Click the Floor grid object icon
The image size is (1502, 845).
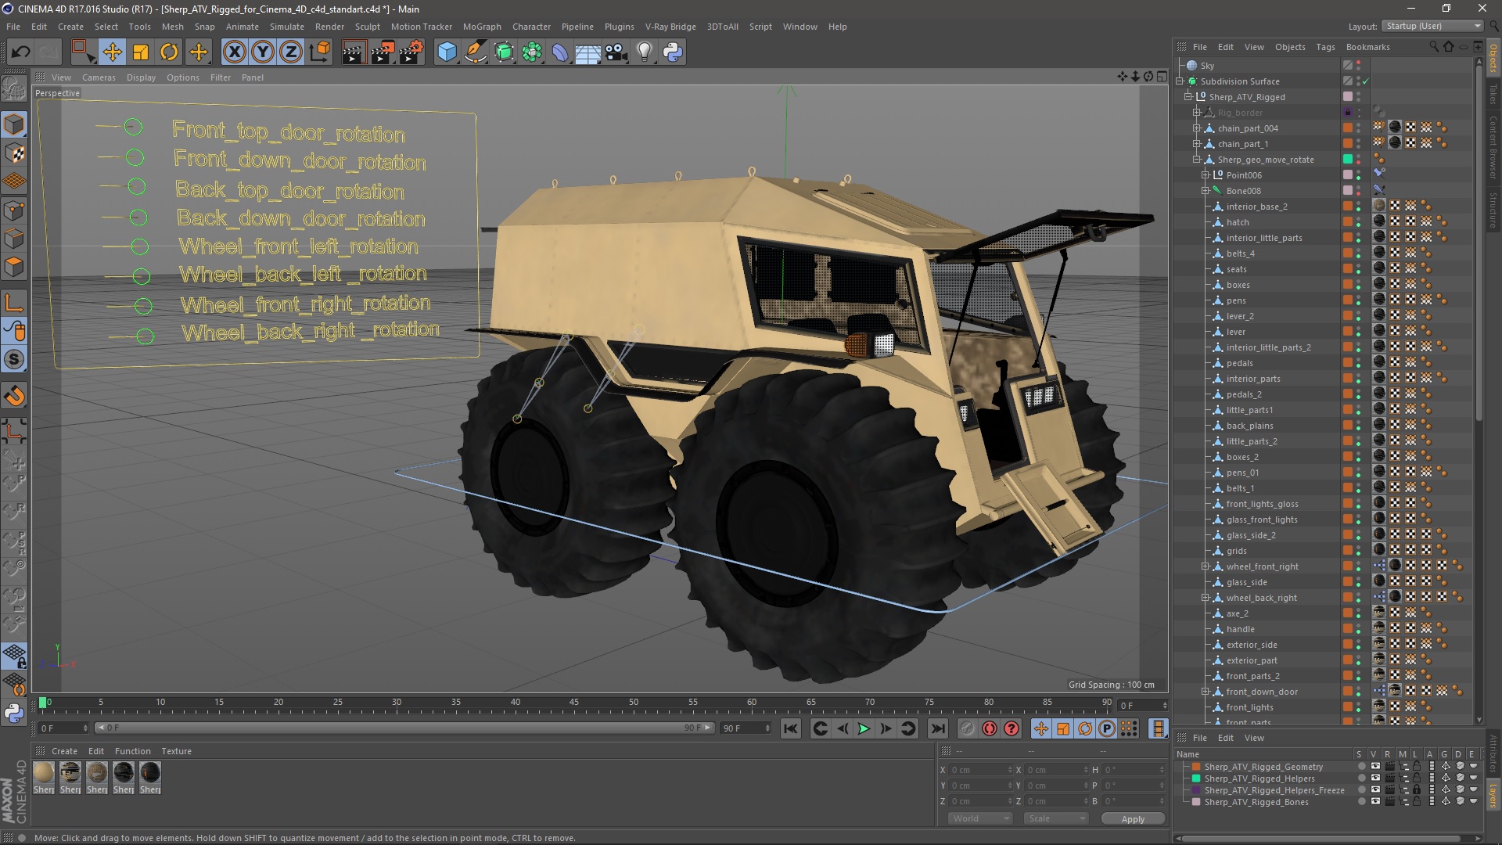tap(588, 52)
